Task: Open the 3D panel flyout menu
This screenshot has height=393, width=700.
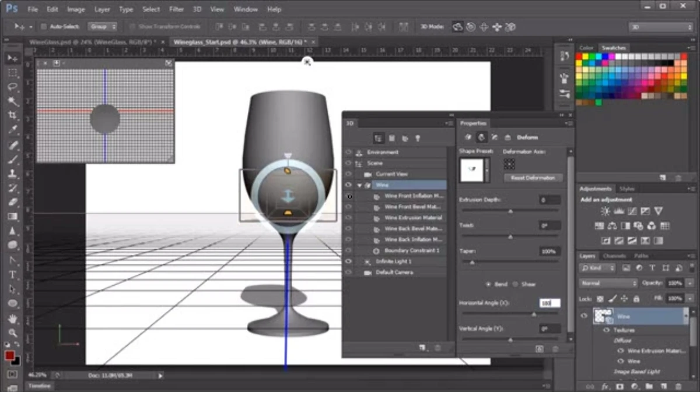Action: pos(449,123)
